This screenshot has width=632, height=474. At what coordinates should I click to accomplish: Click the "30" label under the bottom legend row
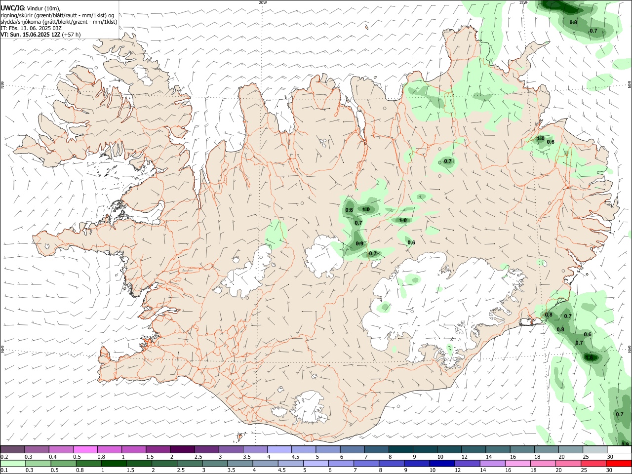click(x=609, y=471)
